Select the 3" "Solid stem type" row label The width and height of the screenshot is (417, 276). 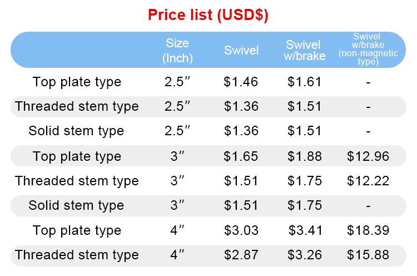[77, 205]
